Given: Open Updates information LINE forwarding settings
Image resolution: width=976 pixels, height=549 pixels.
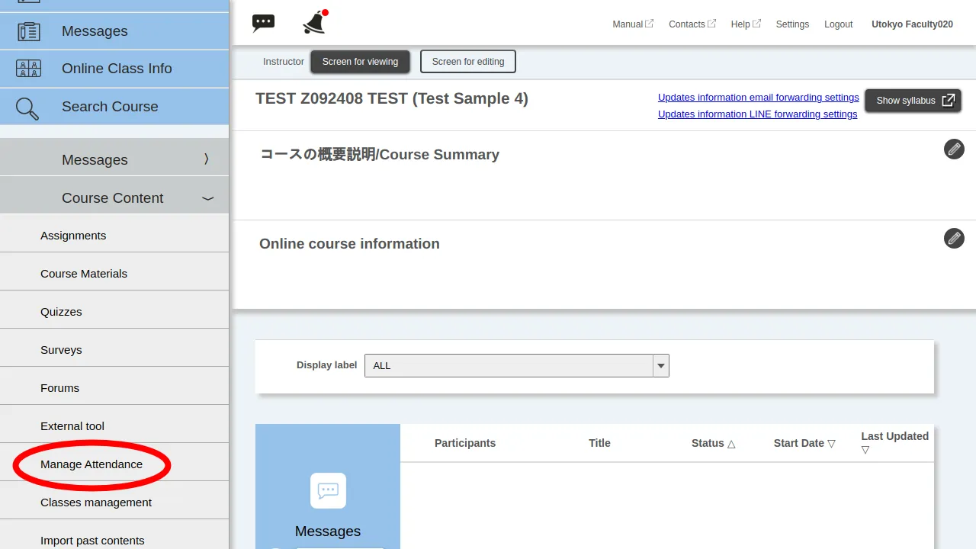Looking at the screenshot, I should coord(757,114).
